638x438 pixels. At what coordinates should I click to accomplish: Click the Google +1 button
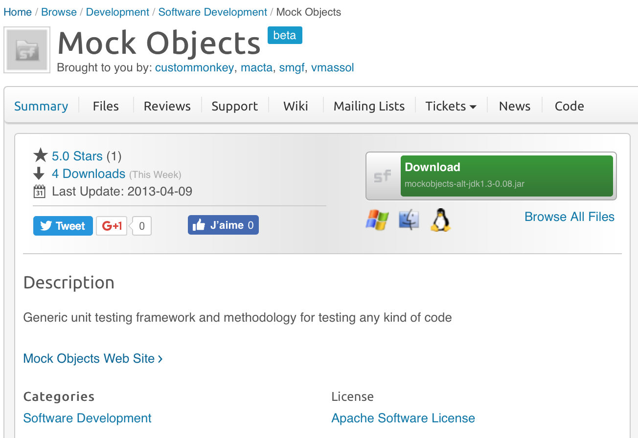111,225
